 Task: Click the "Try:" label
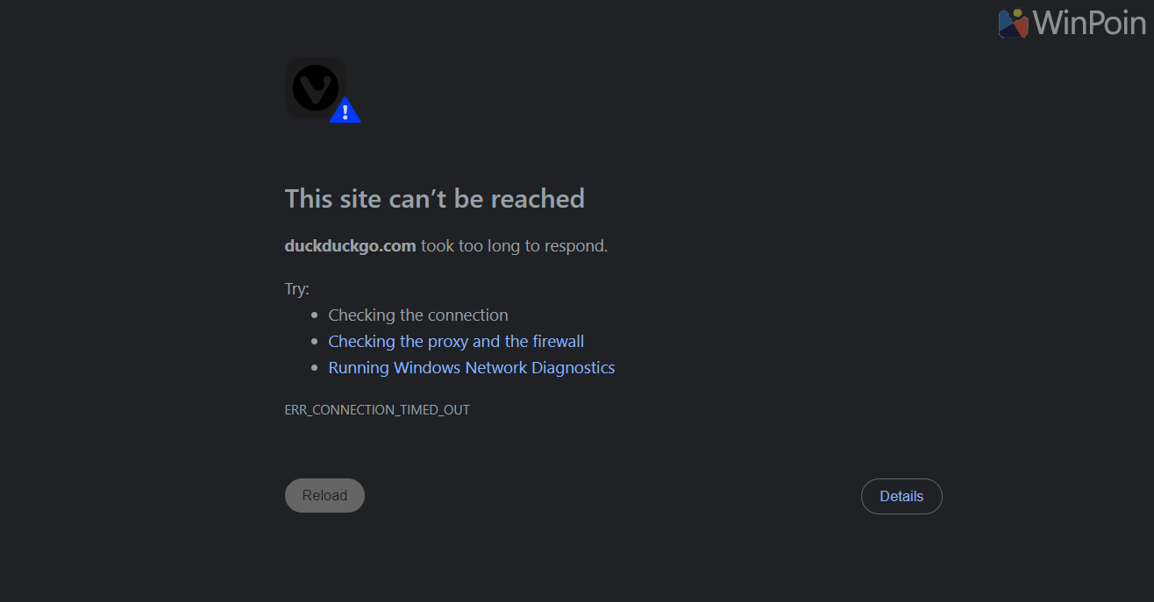[297, 289]
